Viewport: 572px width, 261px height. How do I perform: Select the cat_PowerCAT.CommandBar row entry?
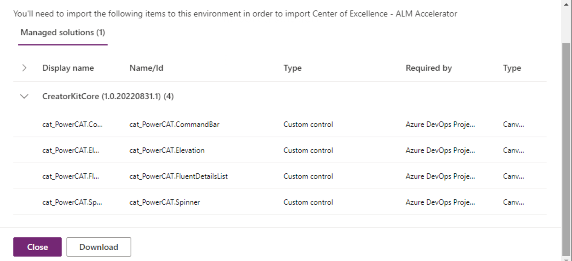point(174,124)
